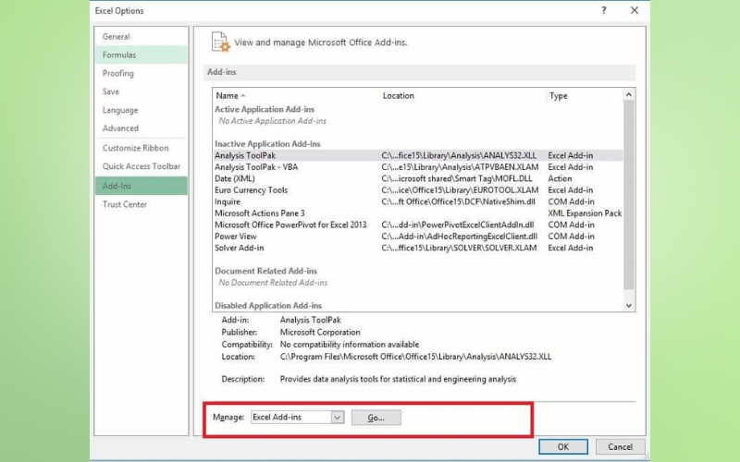Click the Help question mark button
740x462 pixels.
(604, 10)
